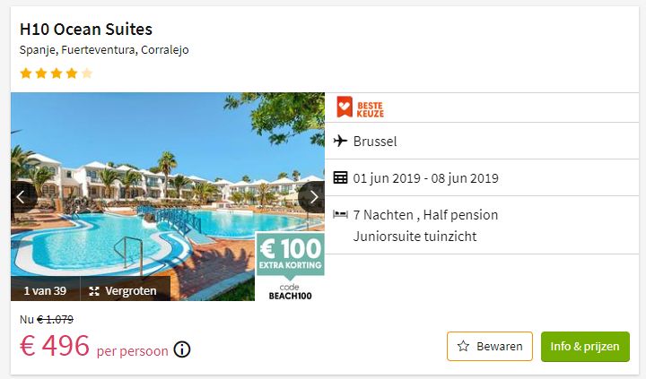Screen dimensions: 646x379
Task: Click the Brussel departure airport text
Action: point(375,142)
